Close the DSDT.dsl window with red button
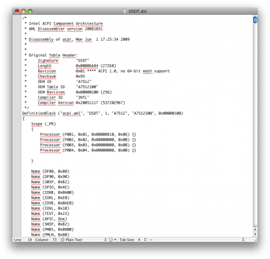Screen dimensions: 270x259 point(17,11)
